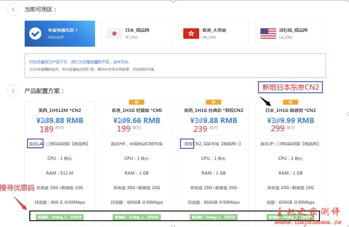The image size is (349, 227).
Task: Click the green coupon code label ending 月均19
Action: [x=213, y=217]
